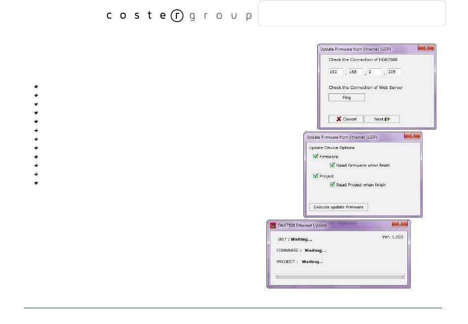The height and width of the screenshot is (324, 468).
Task: Uncheck Read Firmware when finish
Action: 333,165
